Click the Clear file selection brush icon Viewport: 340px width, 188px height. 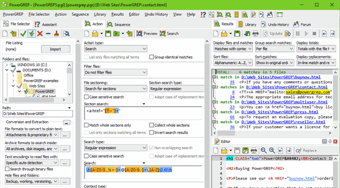tap(56, 33)
